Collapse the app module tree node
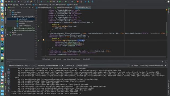 (8, 10)
